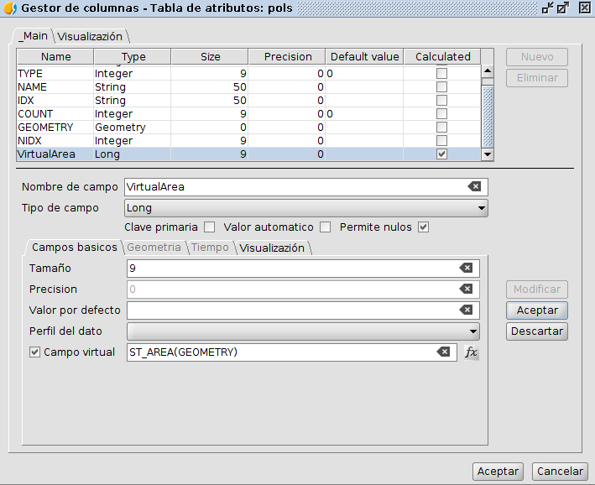
Task: Clear the Nombre de campo text
Action: [x=474, y=186]
